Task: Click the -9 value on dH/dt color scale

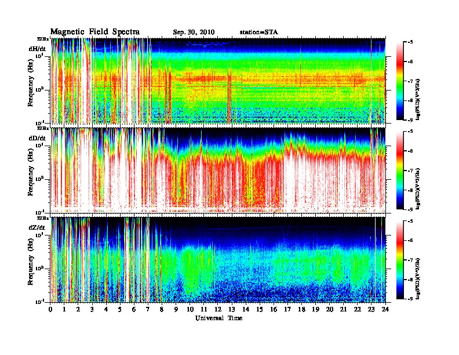Action: tap(410, 120)
